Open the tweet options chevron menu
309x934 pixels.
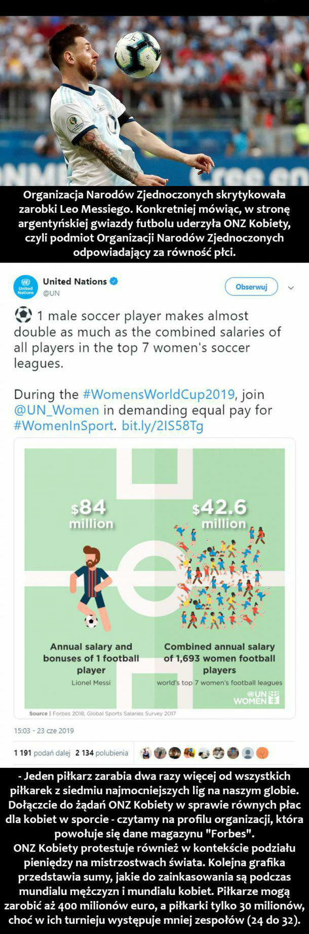(x=291, y=287)
